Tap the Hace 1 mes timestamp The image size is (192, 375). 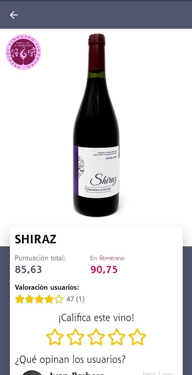pos(158,373)
